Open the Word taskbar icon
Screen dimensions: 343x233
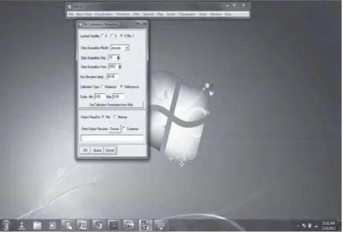click(83, 225)
